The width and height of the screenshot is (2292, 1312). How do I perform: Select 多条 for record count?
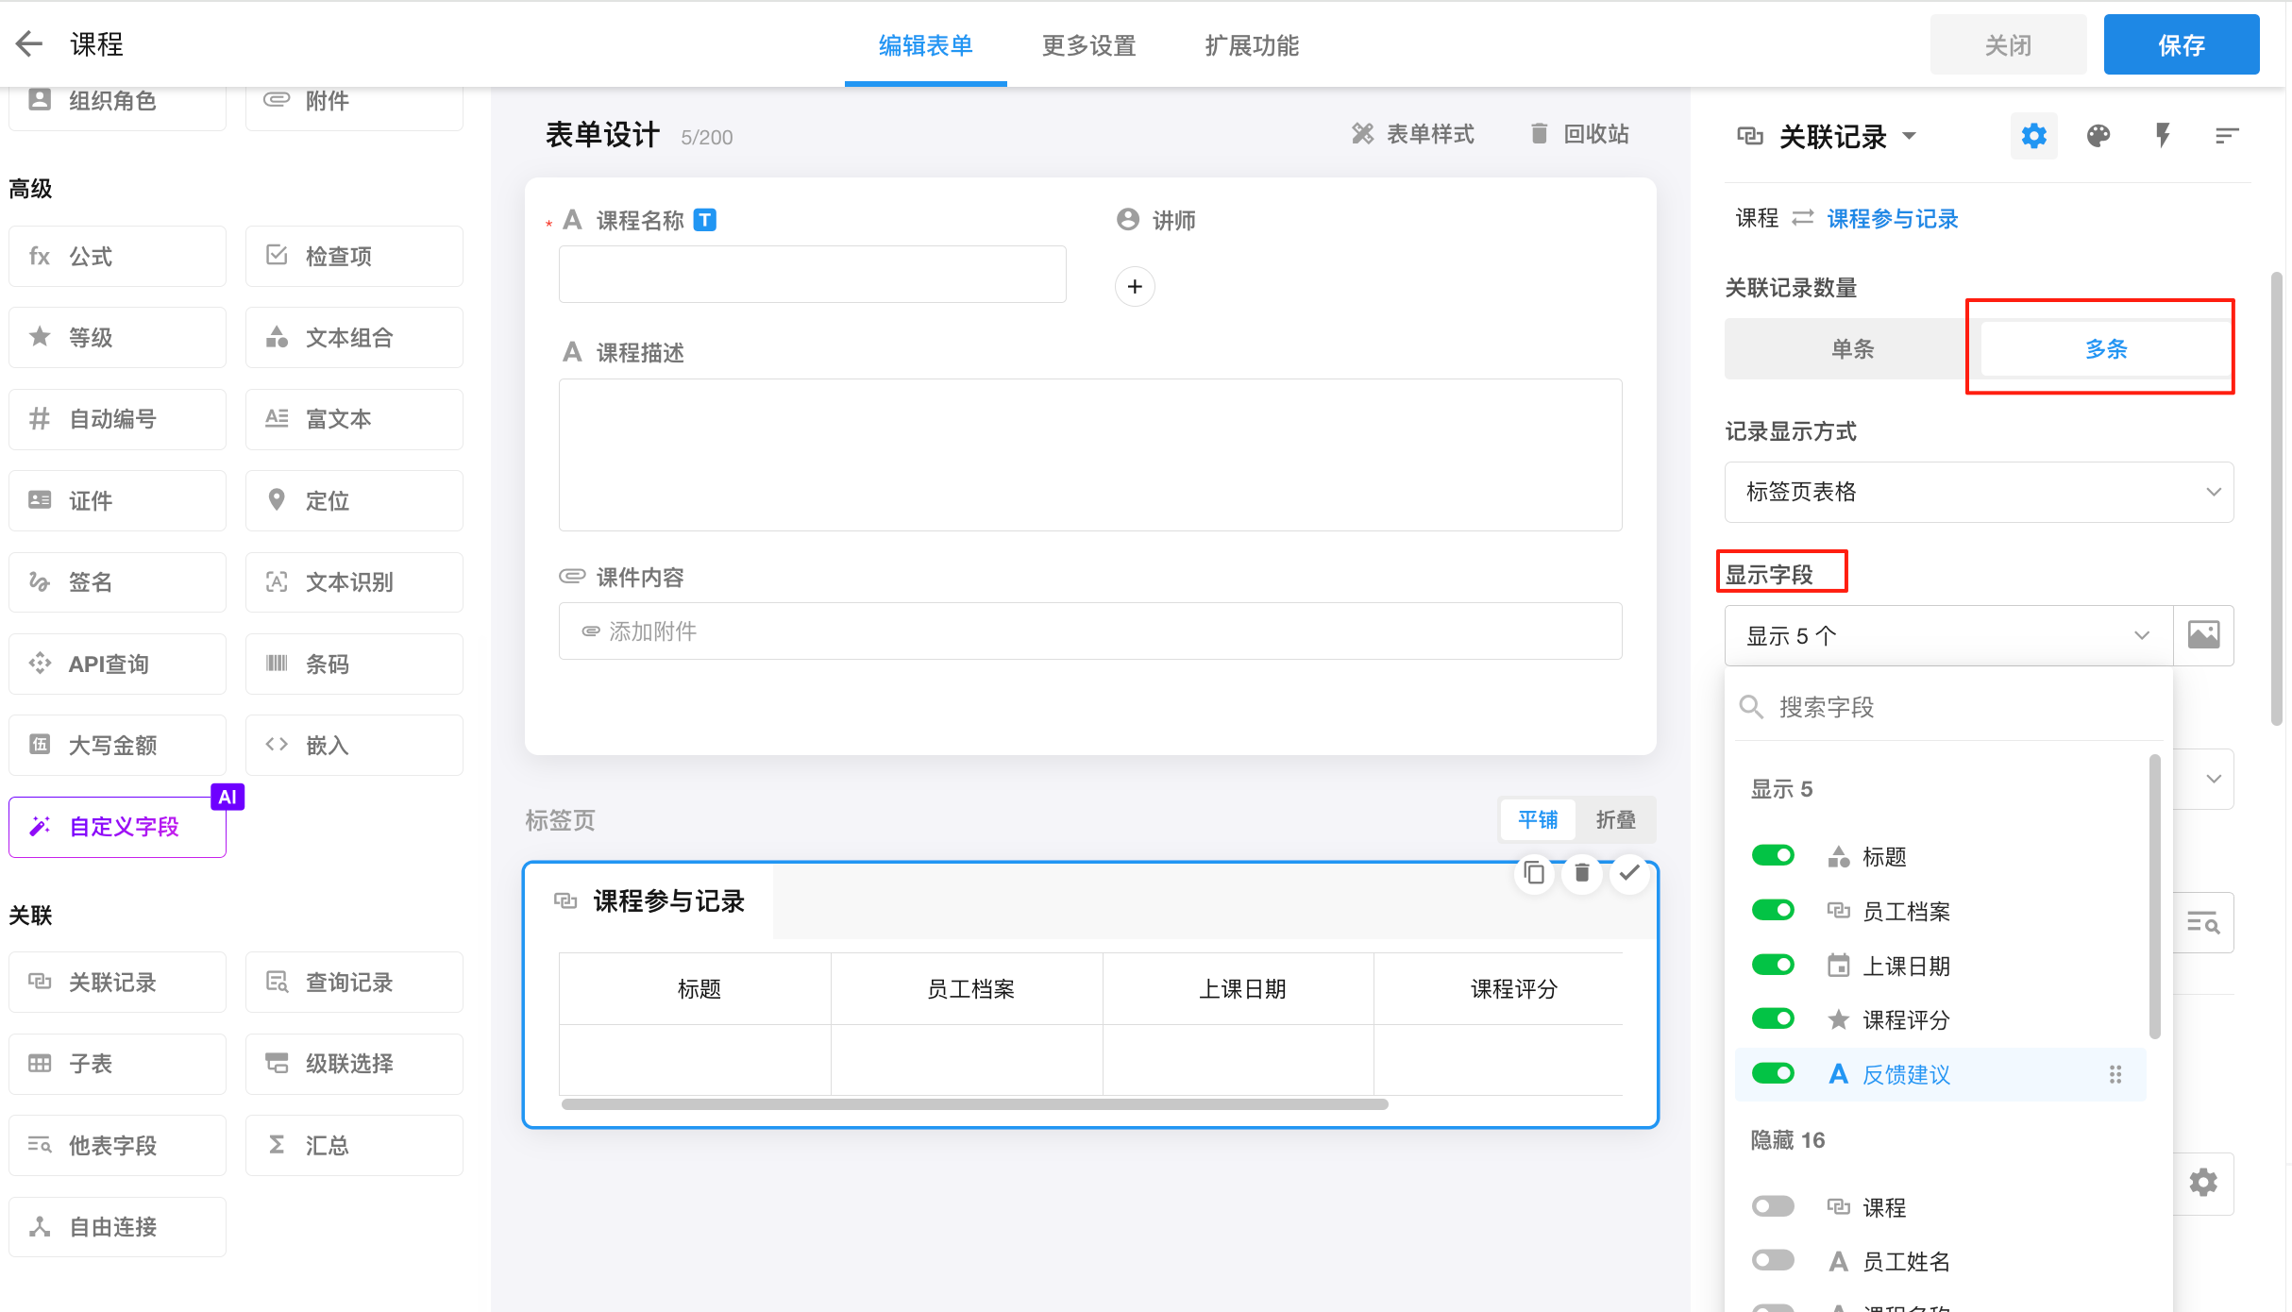coord(2105,348)
